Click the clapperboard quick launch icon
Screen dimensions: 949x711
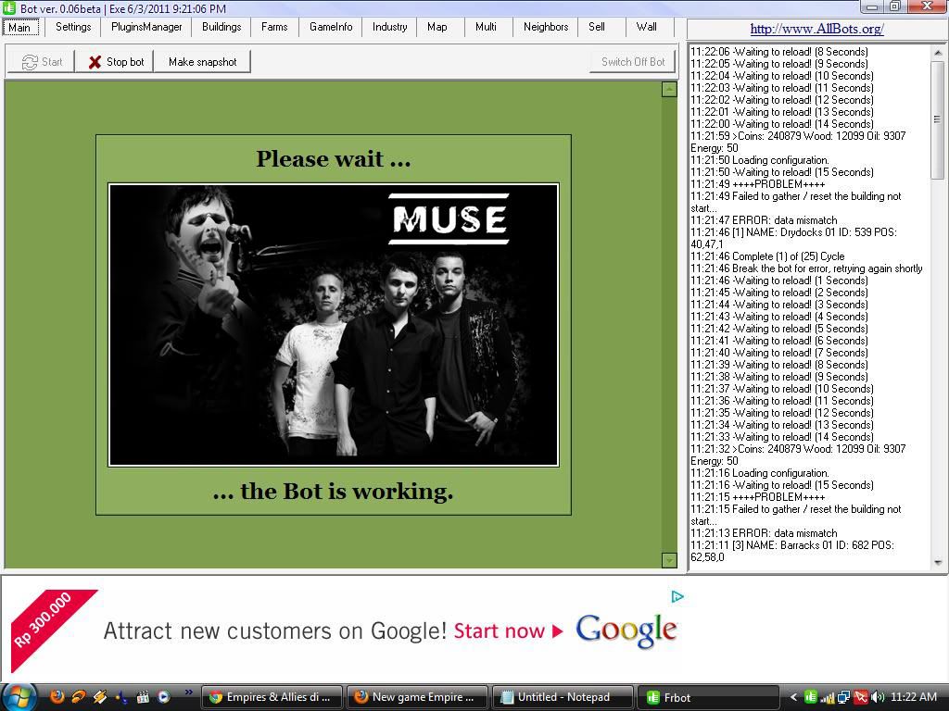pyautogui.click(x=143, y=696)
